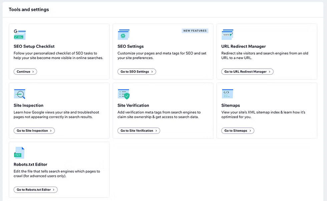The image size is (327, 201).
Task: Click the Site Inspection magnifier icon
Action: [x=20, y=94]
